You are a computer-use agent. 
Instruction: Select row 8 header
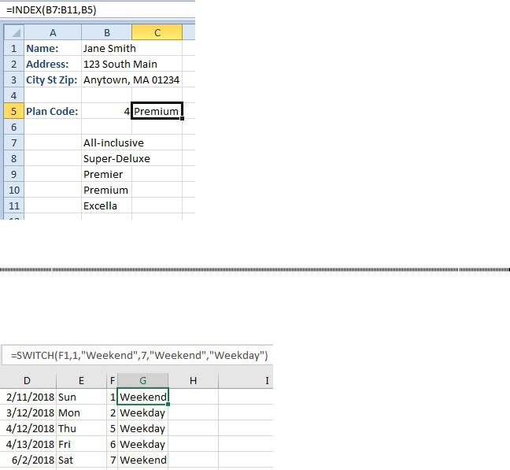[x=13, y=158]
